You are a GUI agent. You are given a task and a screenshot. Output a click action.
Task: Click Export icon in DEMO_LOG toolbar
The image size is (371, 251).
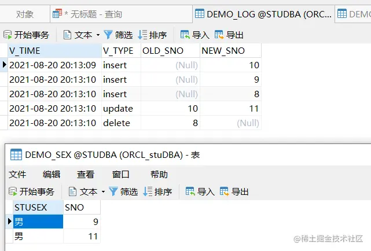(x=219, y=35)
